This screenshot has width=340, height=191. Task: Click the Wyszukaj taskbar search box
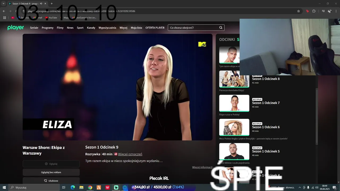(34, 187)
